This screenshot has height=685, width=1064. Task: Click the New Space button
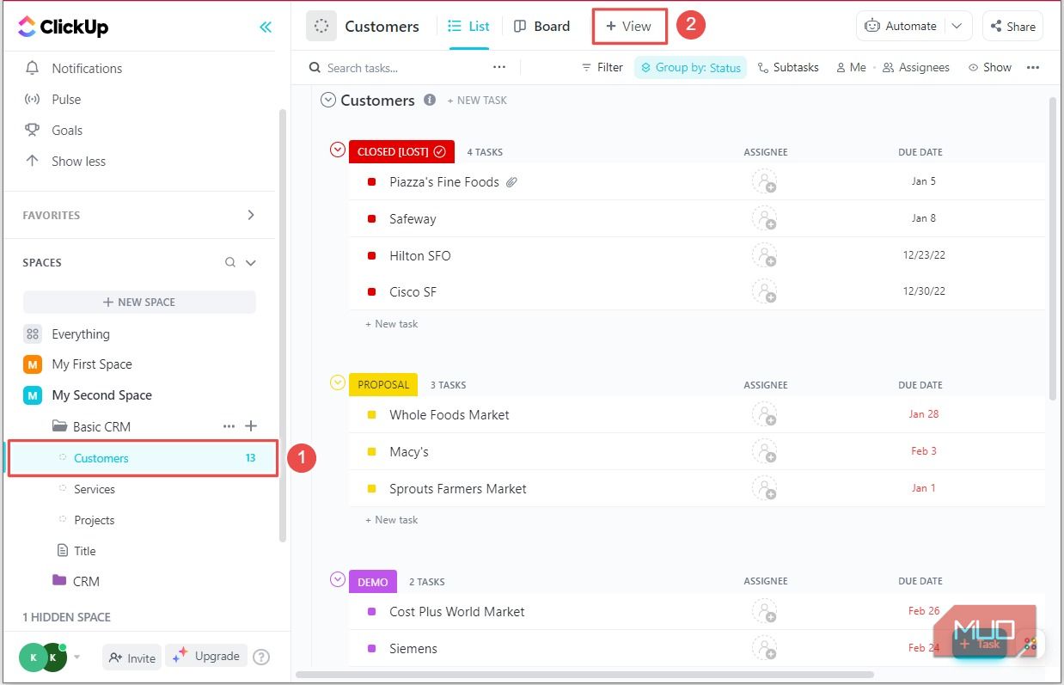(x=139, y=302)
